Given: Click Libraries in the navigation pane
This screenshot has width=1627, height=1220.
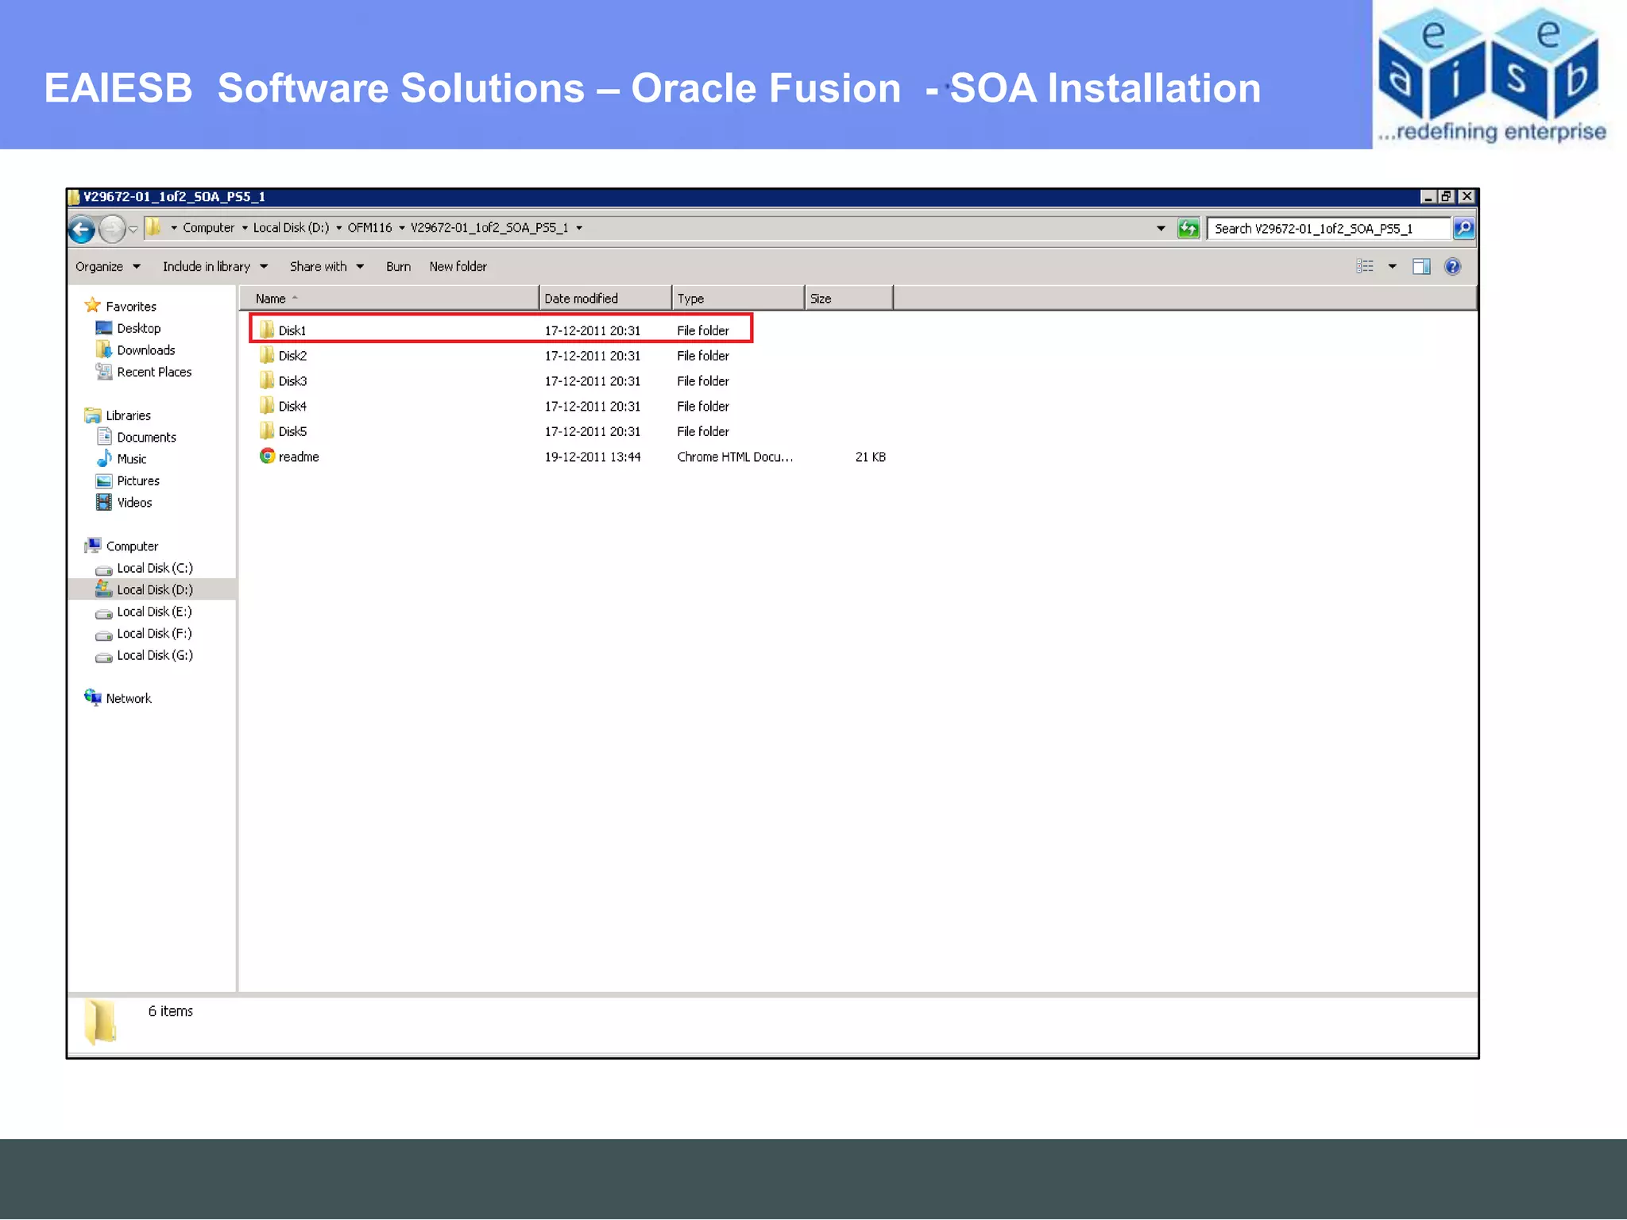Looking at the screenshot, I should coord(128,416).
